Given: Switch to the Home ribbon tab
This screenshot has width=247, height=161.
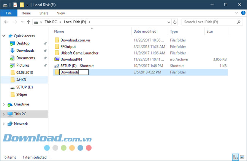Looking at the screenshot, I should 26,13.
